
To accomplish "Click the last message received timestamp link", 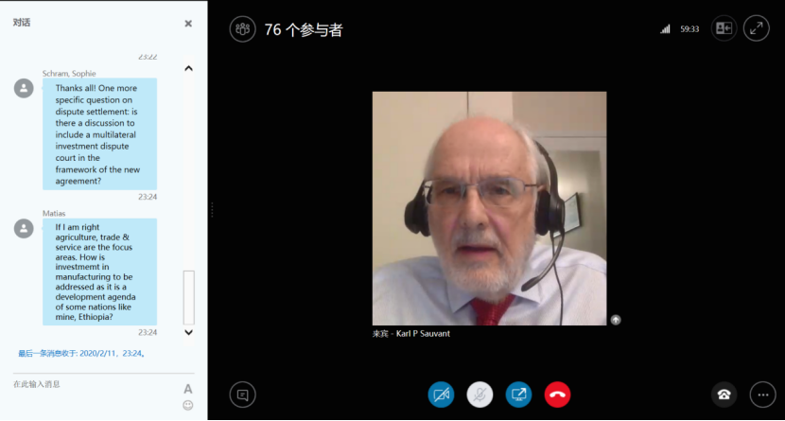I will [x=80, y=354].
